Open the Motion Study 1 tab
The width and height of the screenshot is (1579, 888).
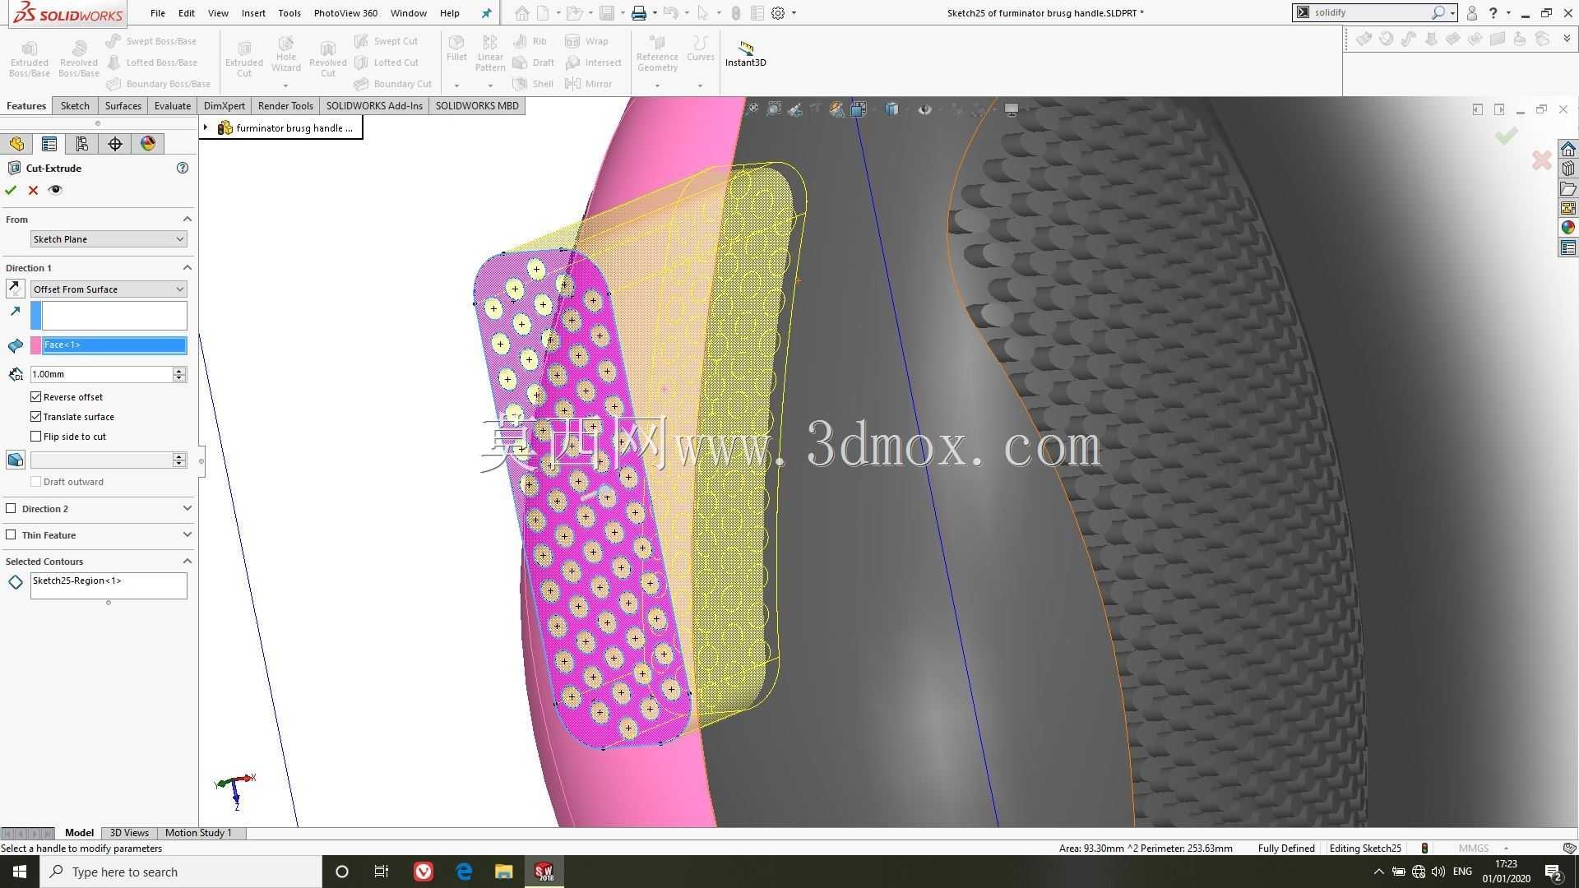198,833
